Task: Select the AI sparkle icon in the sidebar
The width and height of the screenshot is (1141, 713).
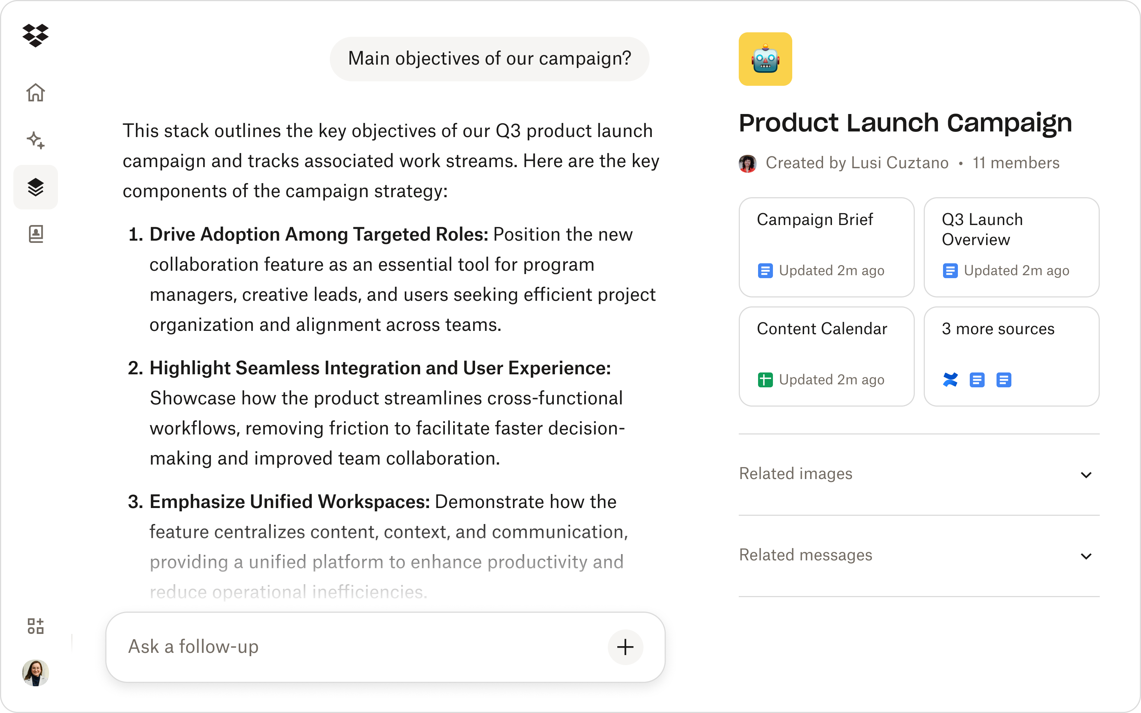Action: pyautogui.click(x=36, y=139)
